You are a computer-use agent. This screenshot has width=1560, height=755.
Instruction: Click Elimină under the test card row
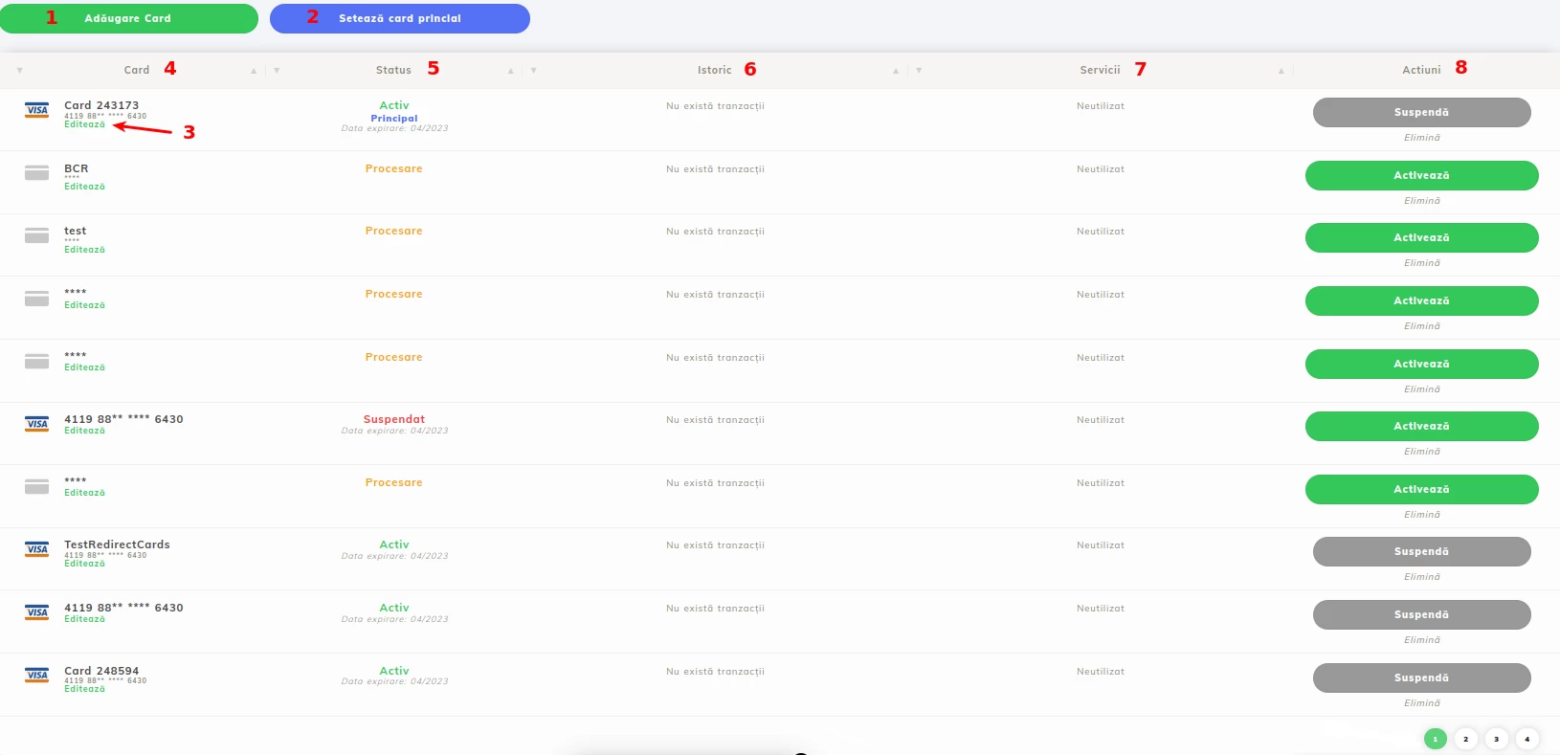click(1421, 263)
